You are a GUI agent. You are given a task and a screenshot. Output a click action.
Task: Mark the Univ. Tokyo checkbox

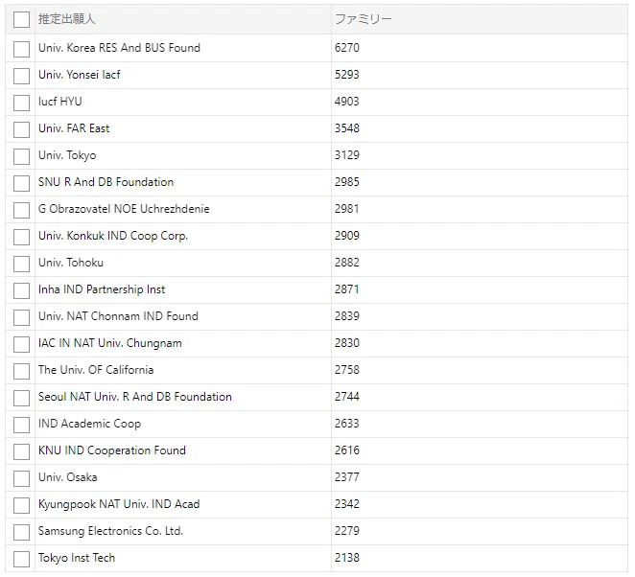click(21, 156)
